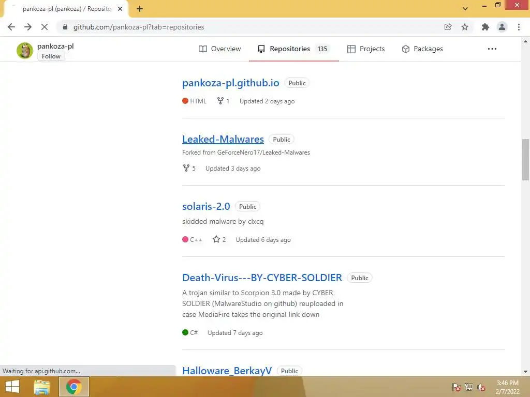Click the 'Forked from GeForceNero17/Leaked-Malwares' text

(x=246, y=152)
